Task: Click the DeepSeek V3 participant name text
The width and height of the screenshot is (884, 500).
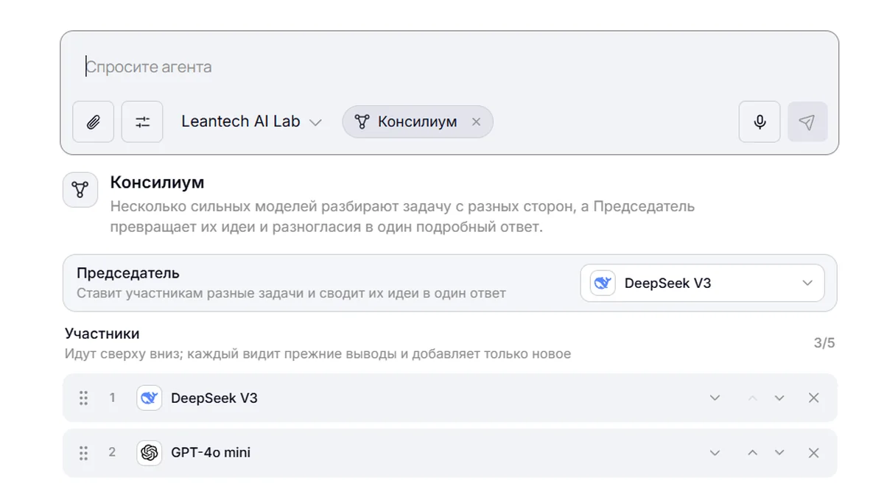Action: pyautogui.click(x=214, y=398)
